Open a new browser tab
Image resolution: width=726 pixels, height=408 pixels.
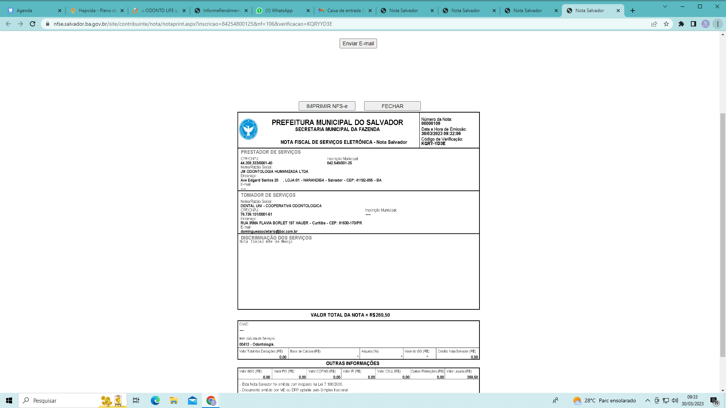(633, 11)
